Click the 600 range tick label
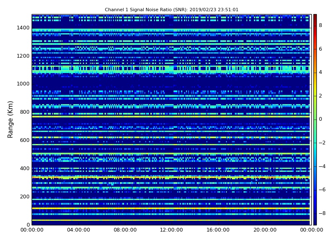This screenshot has height=249, width=333. coord(25,140)
